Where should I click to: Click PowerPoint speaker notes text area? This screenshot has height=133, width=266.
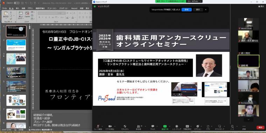pyautogui.click(x=62, y=120)
